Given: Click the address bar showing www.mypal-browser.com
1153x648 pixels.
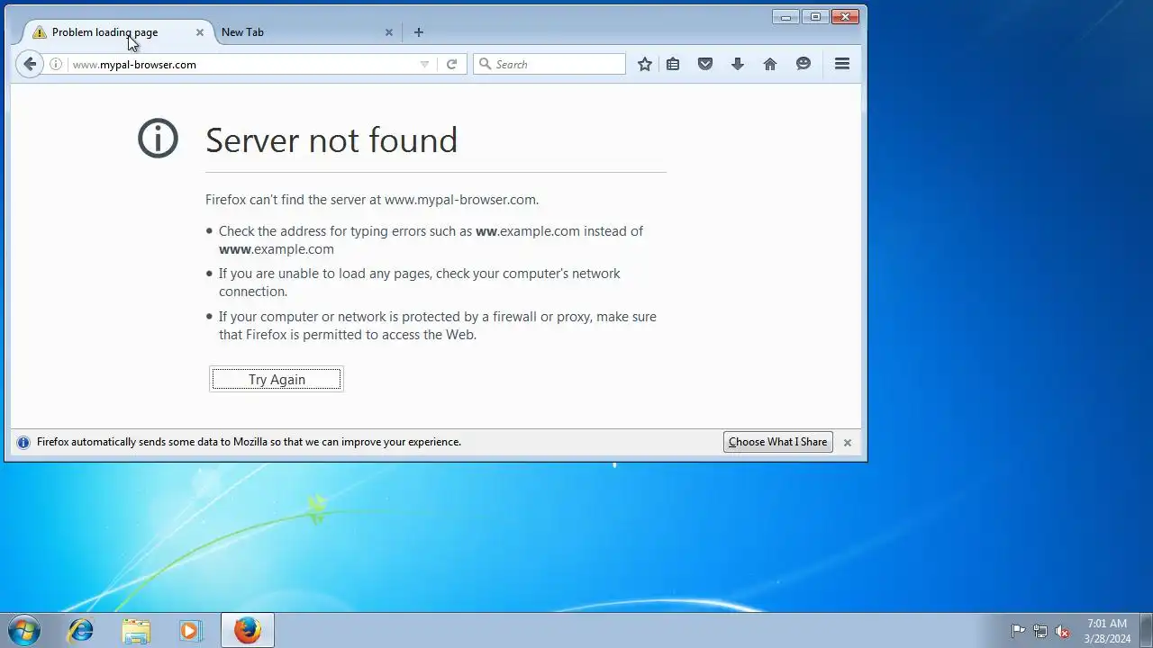Looking at the screenshot, I should coord(243,64).
